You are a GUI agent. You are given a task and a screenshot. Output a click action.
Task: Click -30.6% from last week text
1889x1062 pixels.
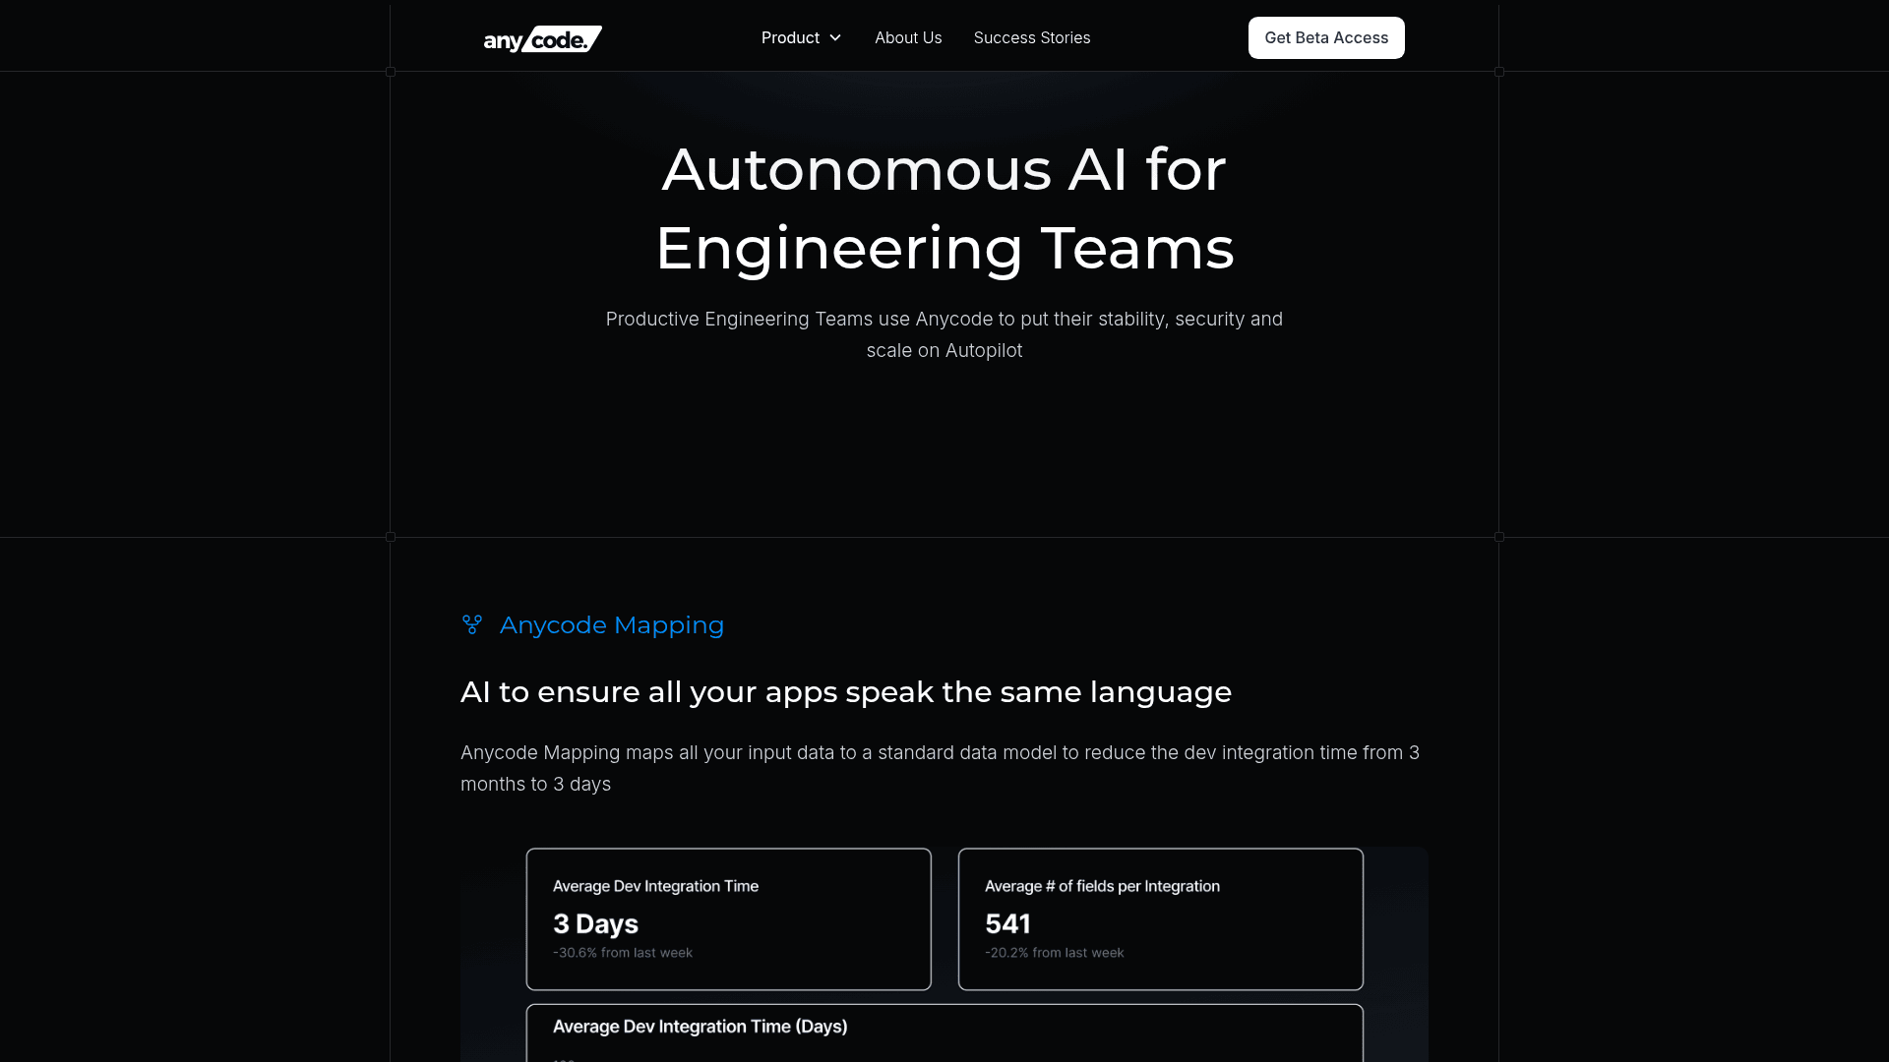623,952
